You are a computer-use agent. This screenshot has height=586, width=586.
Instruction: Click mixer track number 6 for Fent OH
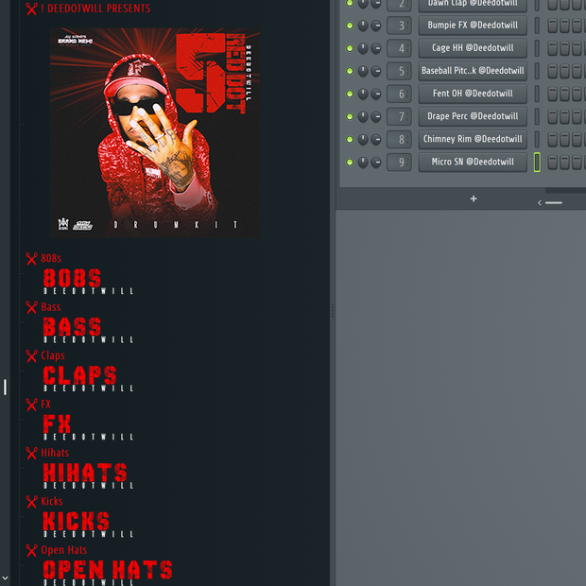click(399, 94)
